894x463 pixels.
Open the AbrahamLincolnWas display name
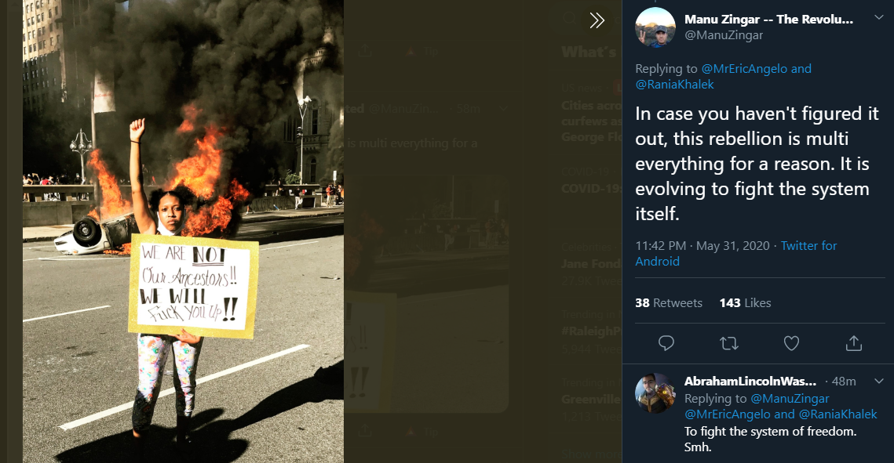pyautogui.click(x=750, y=381)
